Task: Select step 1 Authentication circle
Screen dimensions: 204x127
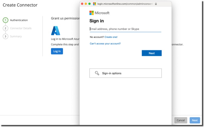Action: coord(6,20)
